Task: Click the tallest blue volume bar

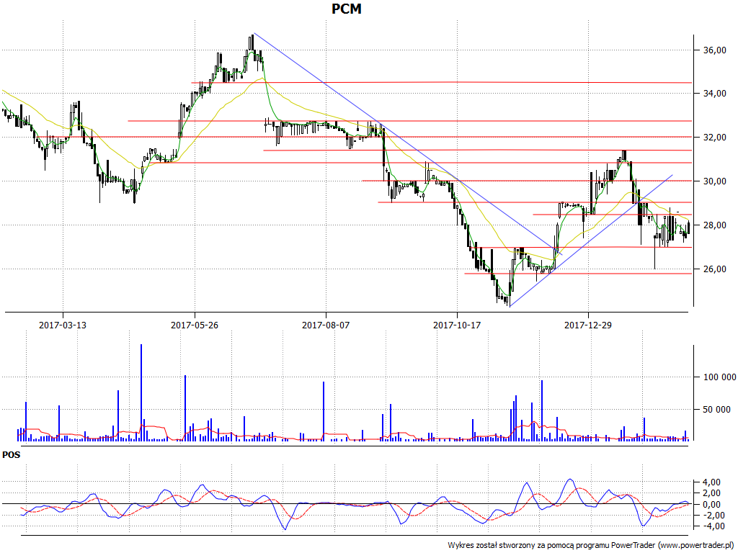Action: [x=141, y=392]
